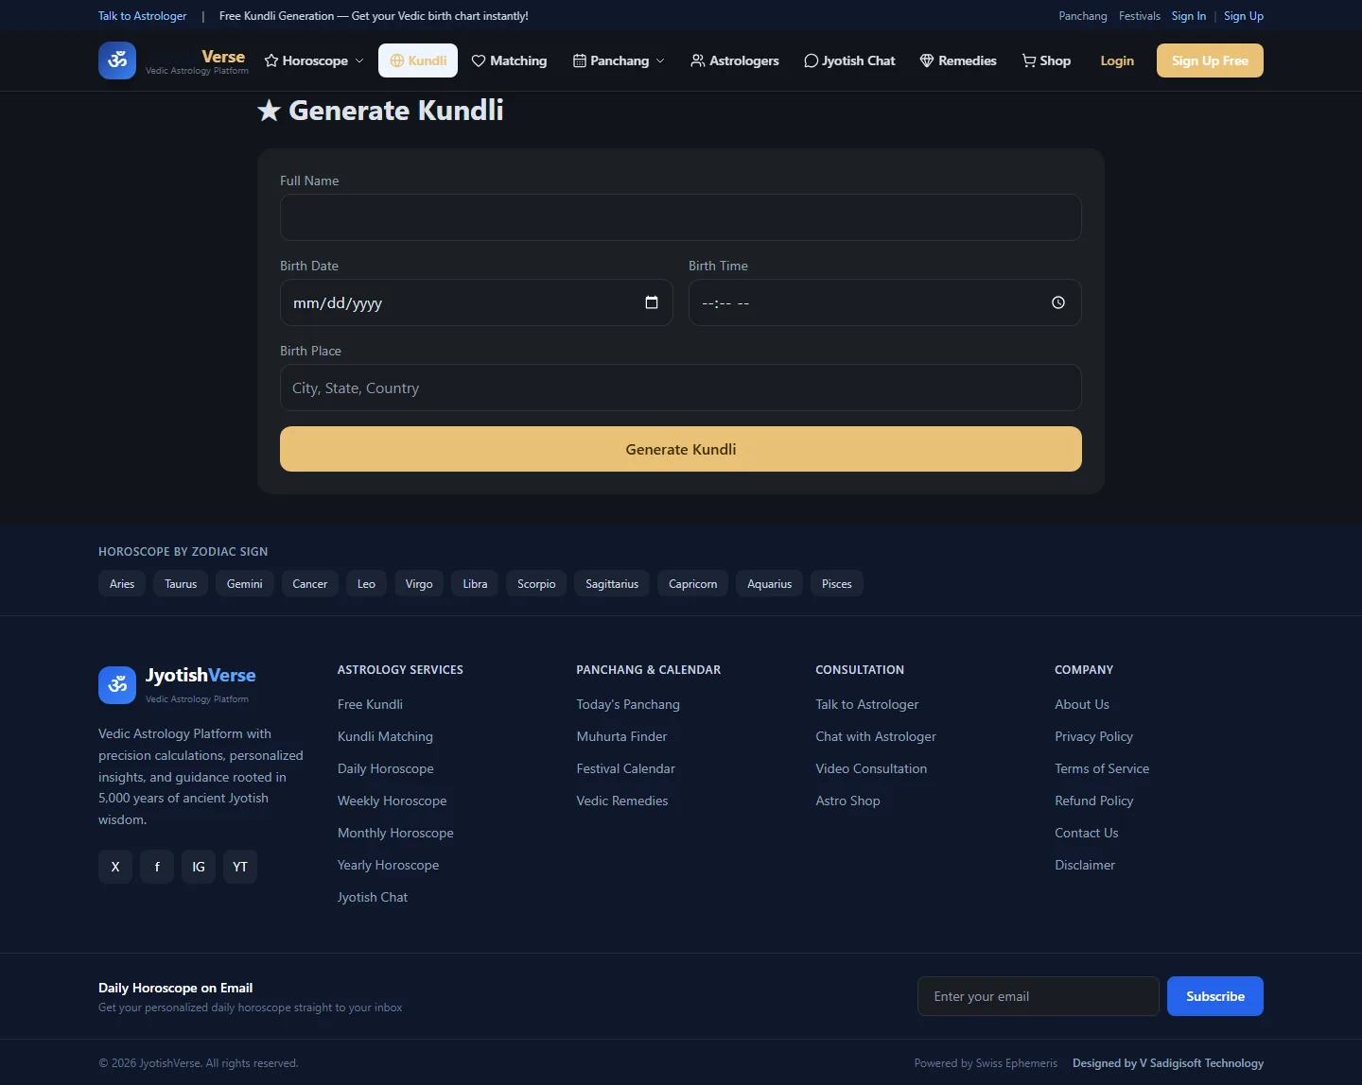Screen dimensions: 1362x1085
Task: Click the footer JyotishVerse Om logo
Action: (117, 685)
